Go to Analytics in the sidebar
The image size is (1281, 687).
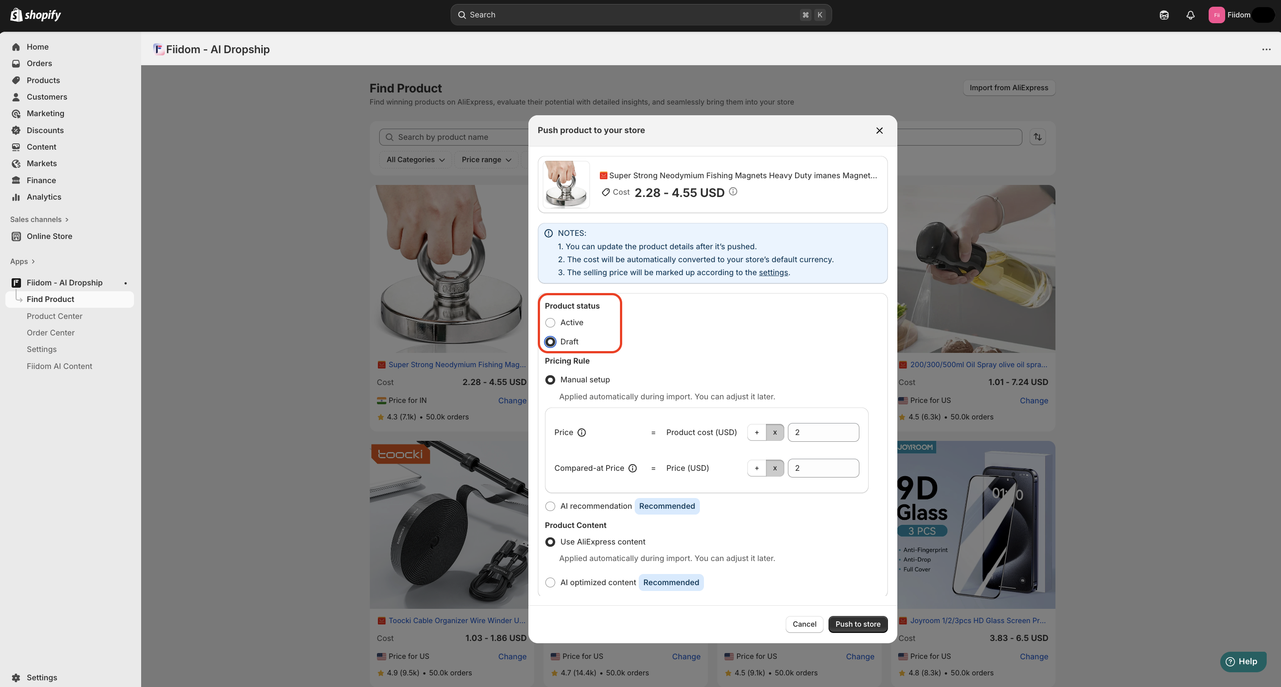44,197
